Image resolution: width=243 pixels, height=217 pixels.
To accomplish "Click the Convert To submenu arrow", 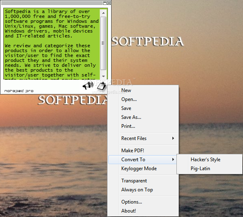I will 173,160.
